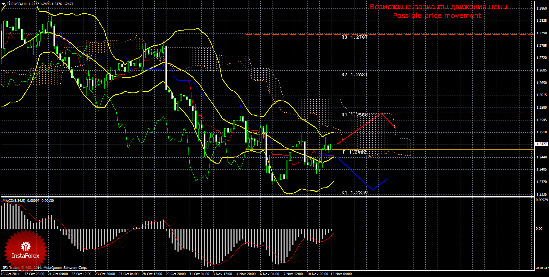The width and height of the screenshot is (549, 277).
Task: Click the 1.2370 price axis label
Action: pos(541,182)
